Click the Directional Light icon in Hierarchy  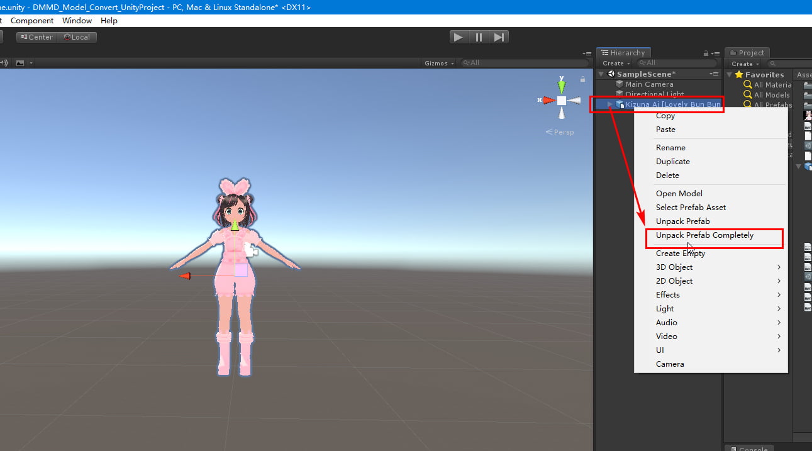point(619,94)
